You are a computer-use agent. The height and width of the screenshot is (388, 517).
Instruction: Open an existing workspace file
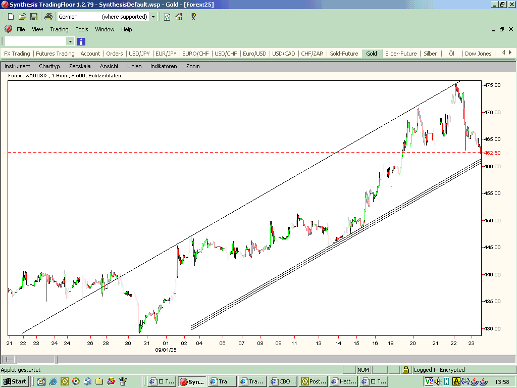[x=22, y=16]
